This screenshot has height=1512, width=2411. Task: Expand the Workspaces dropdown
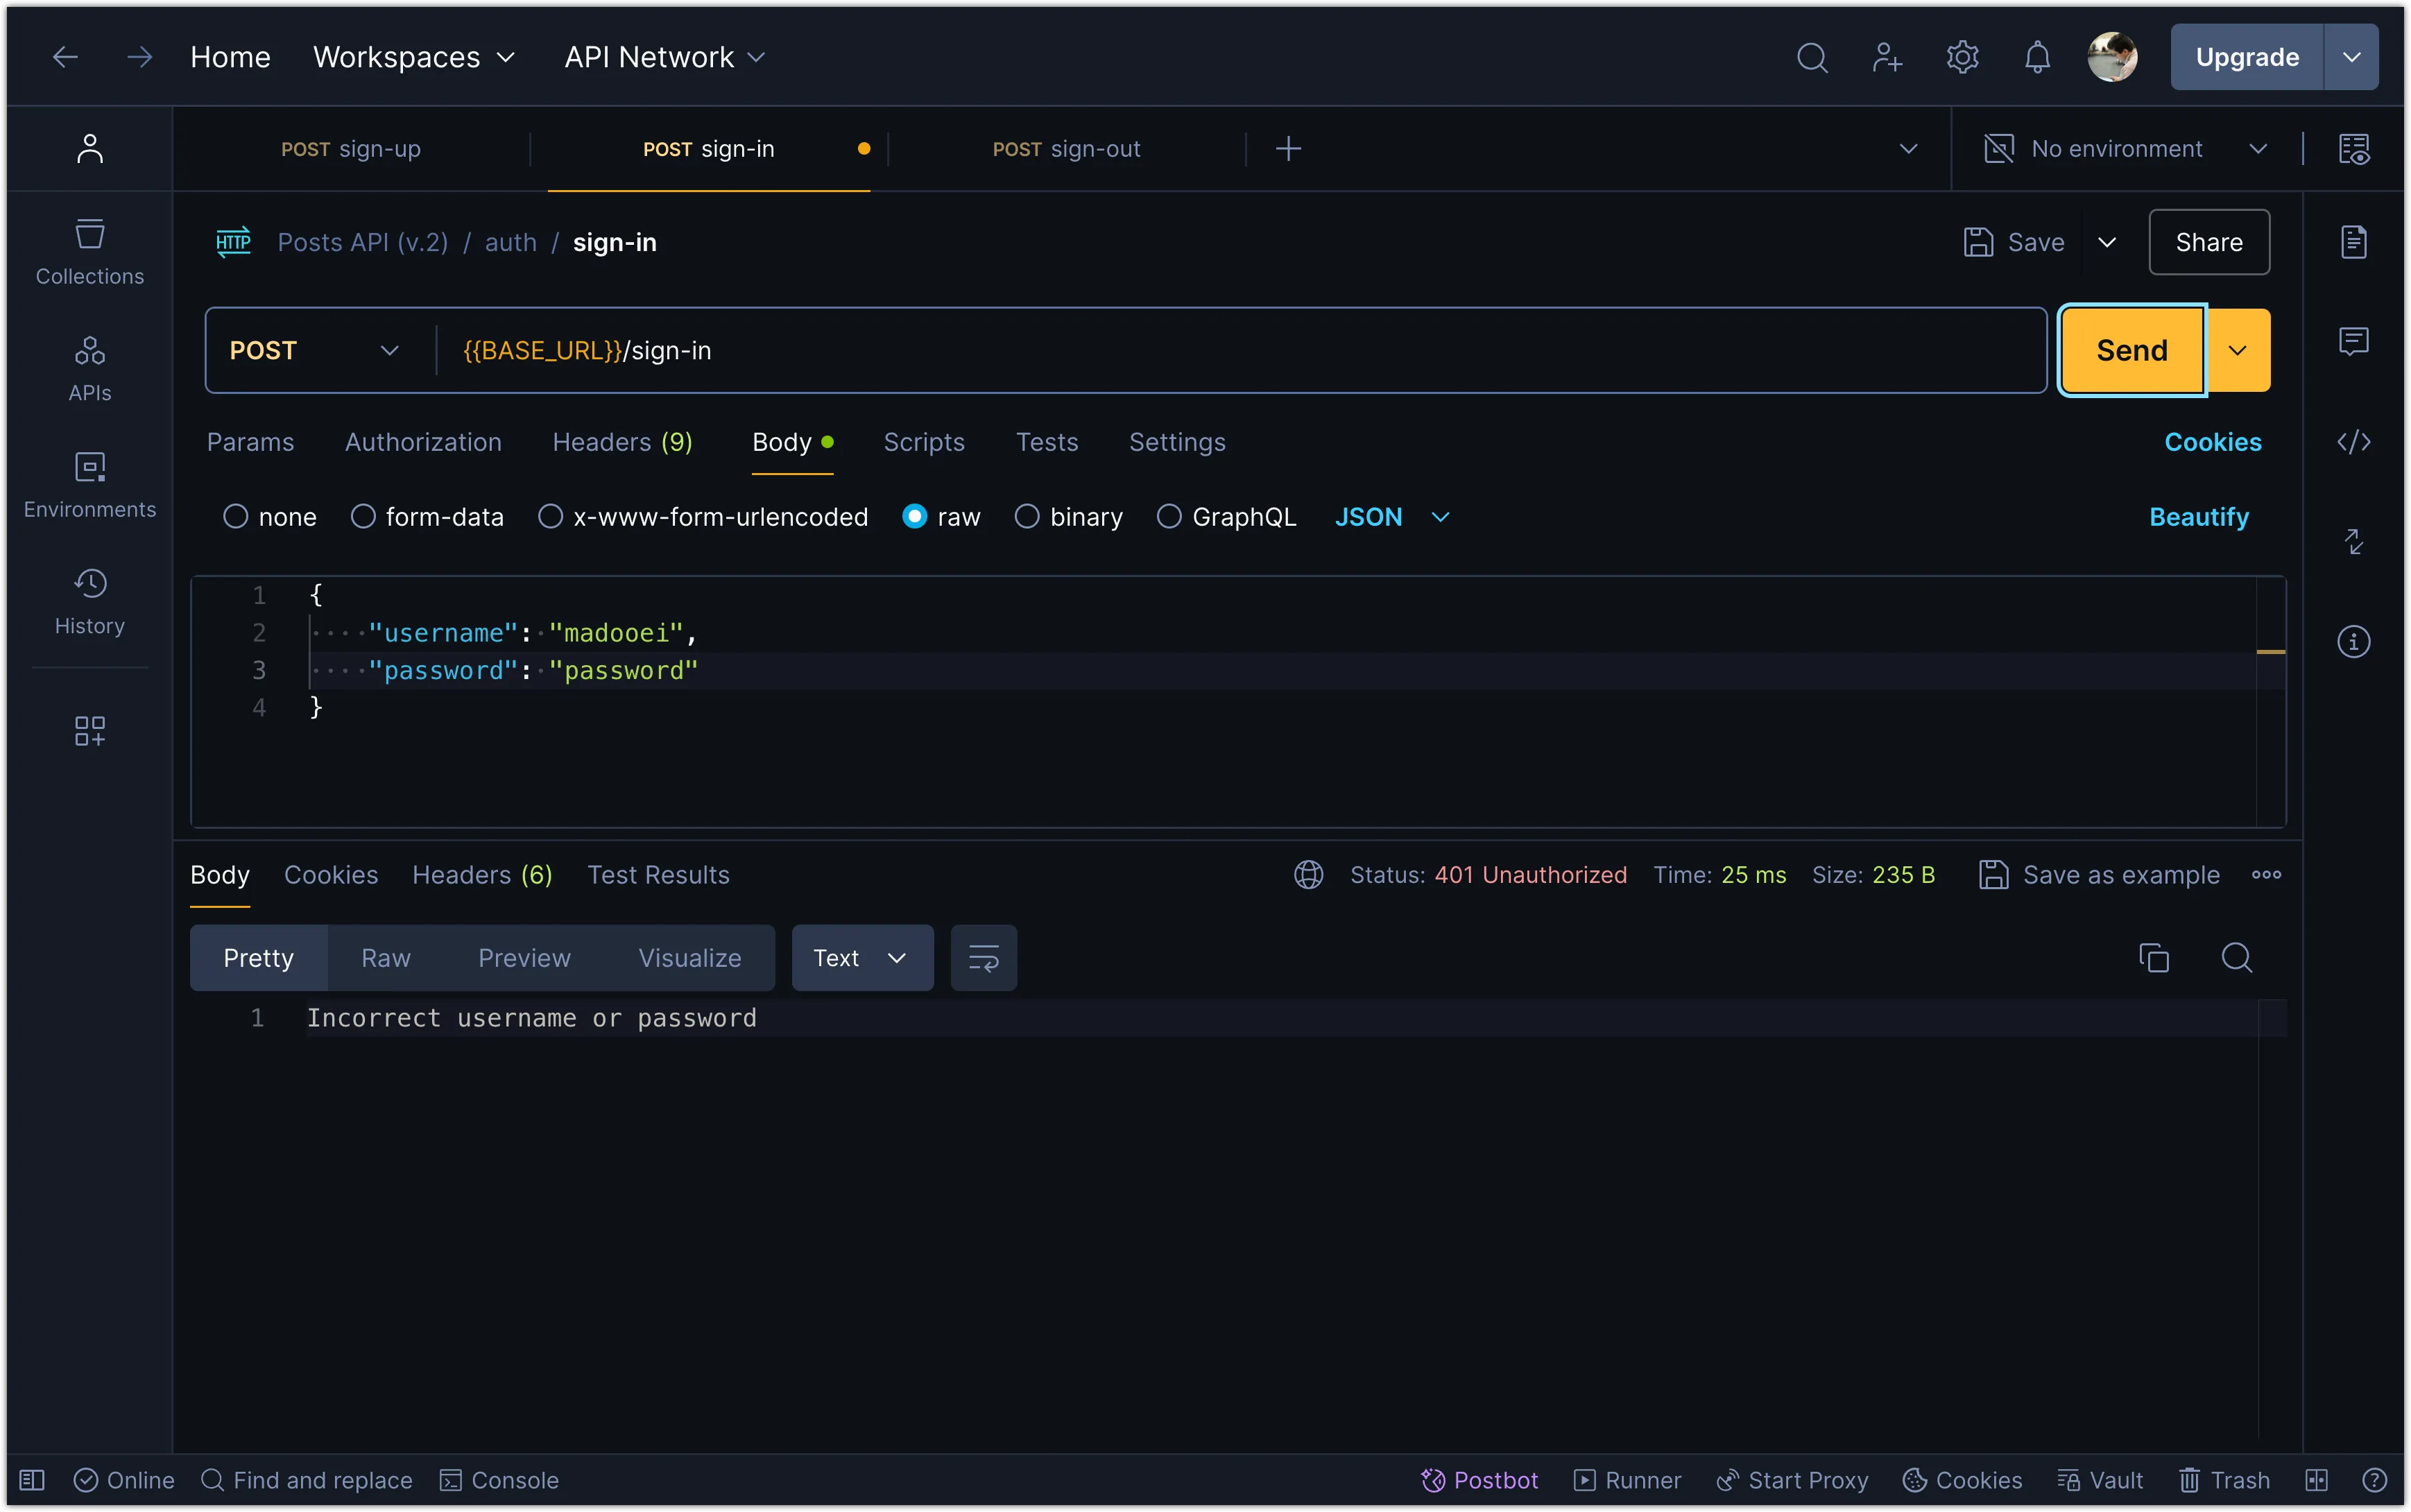tap(414, 57)
